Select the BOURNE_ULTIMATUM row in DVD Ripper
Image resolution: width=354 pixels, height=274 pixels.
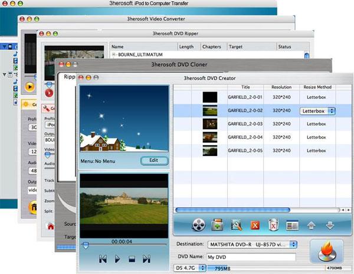coord(208,54)
